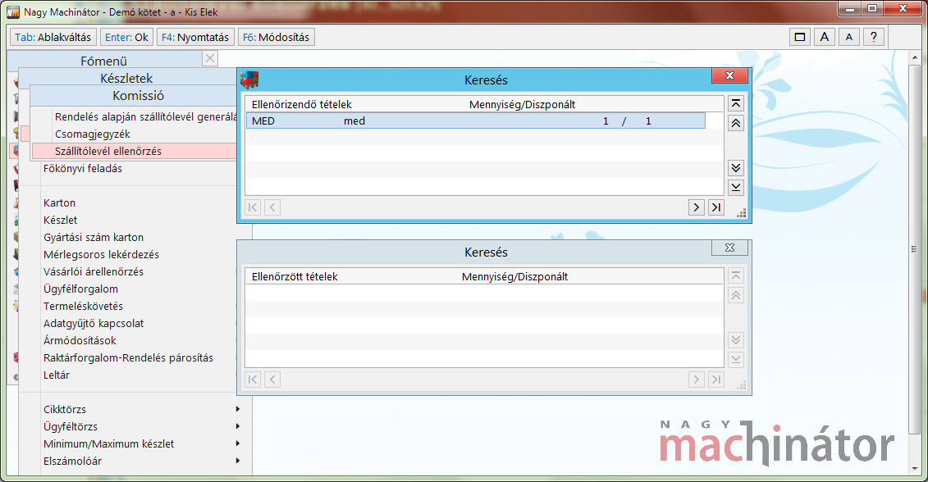The width and height of the screenshot is (928, 482).
Task: Jump to bottom of Ellenőrzött tételek list
Action: pyautogui.click(x=736, y=360)
